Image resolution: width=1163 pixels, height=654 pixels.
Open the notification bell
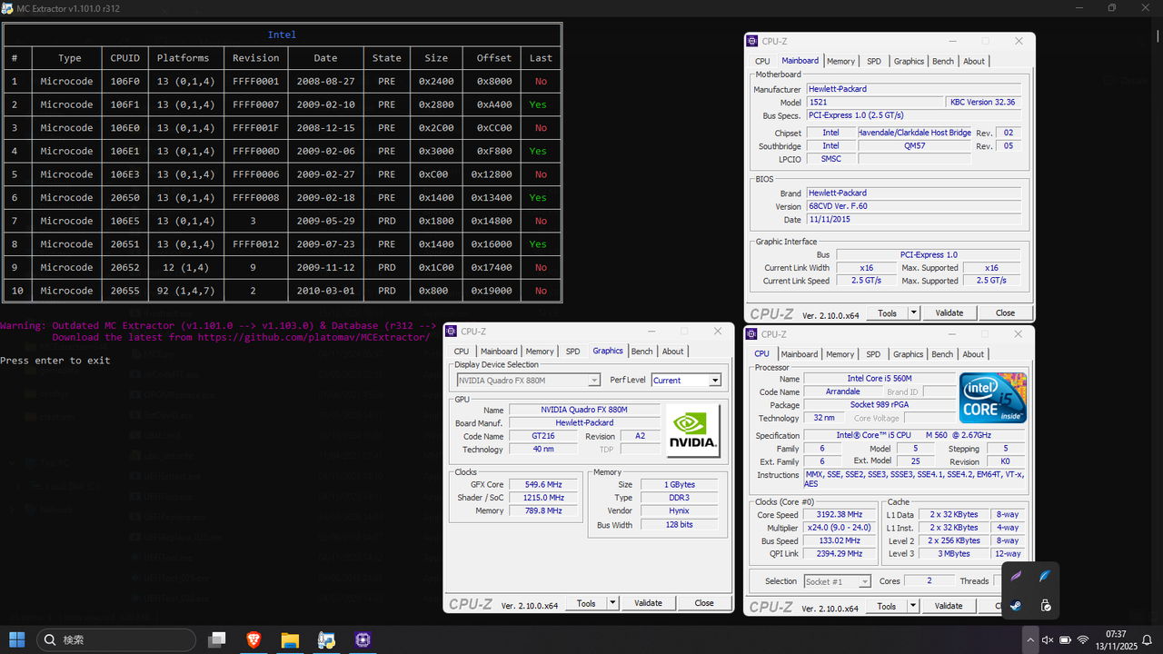(x=1147, y=640)
